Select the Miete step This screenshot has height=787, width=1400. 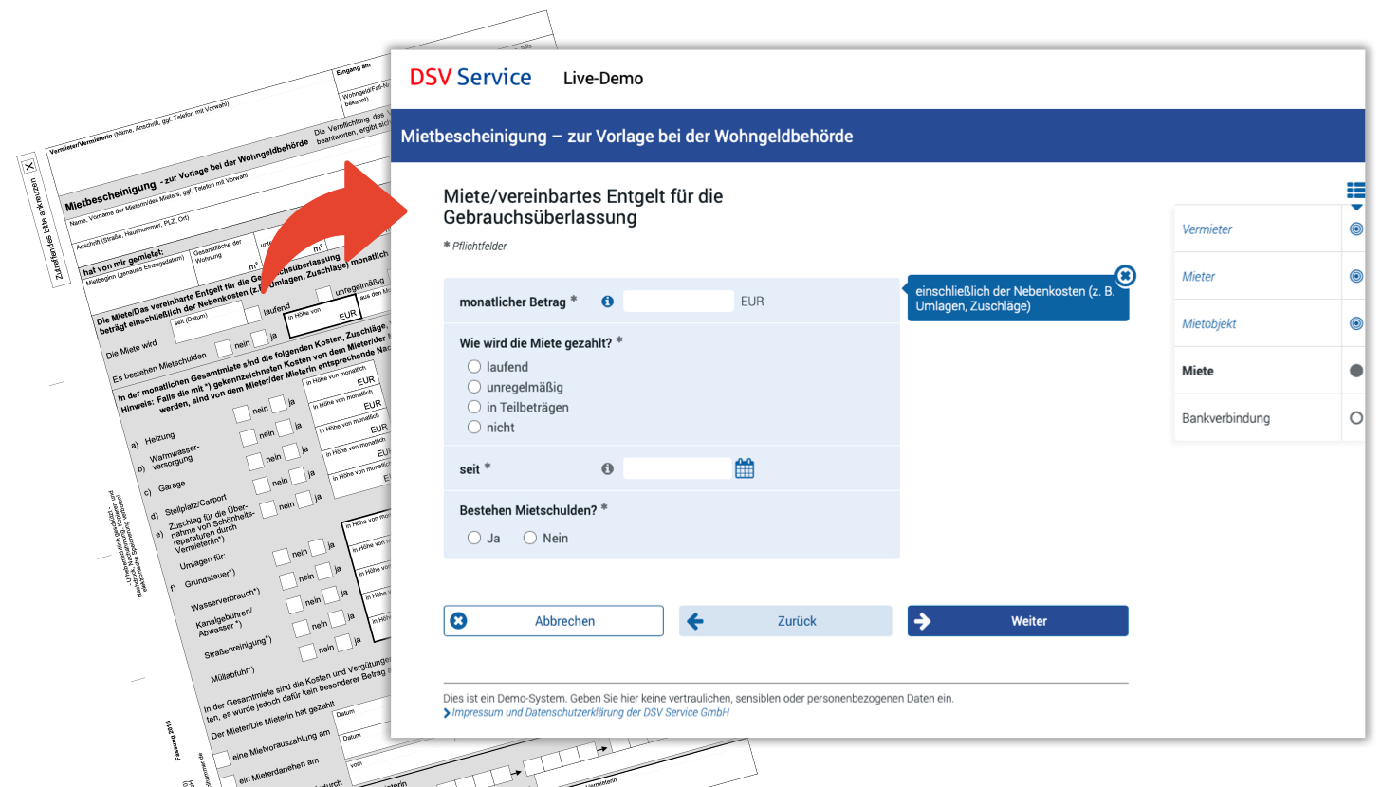[x=1198, y=371]
